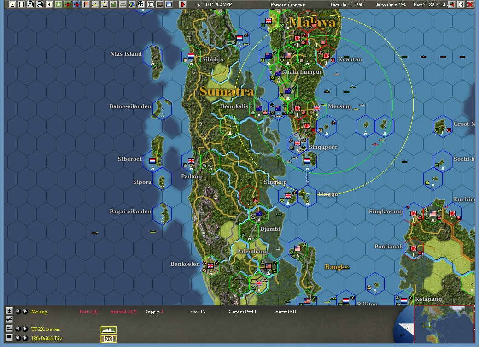Image resolution: width=479 pixels, height=347 pixels.
Task: Open the cloud weather toolbar icon
Action: coord(169,4)
